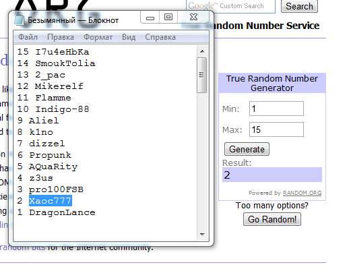Click the line 3 pro100FSB
351x269 pixels.
(51, 189)
